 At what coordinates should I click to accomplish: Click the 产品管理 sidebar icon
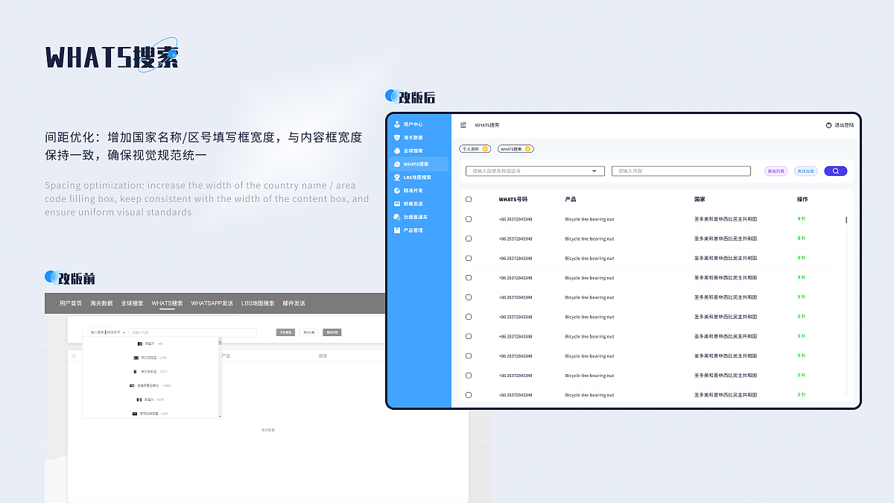(x=397, y=230)
